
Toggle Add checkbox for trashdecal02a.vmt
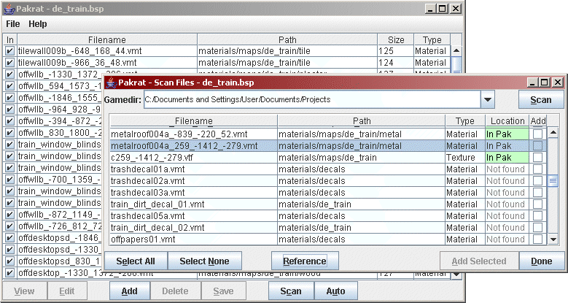537,181
